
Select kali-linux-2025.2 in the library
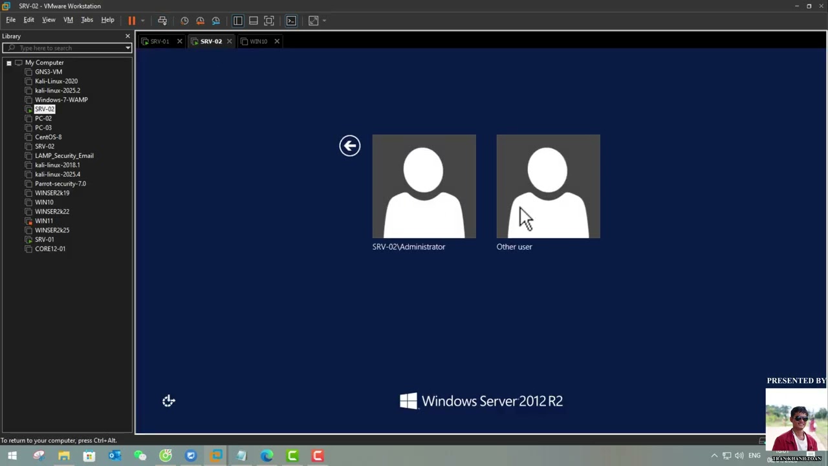point(58,91)
